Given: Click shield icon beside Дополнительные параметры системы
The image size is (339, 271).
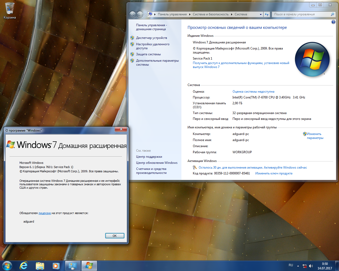Looking at the screenshot, I should (132, 61).
